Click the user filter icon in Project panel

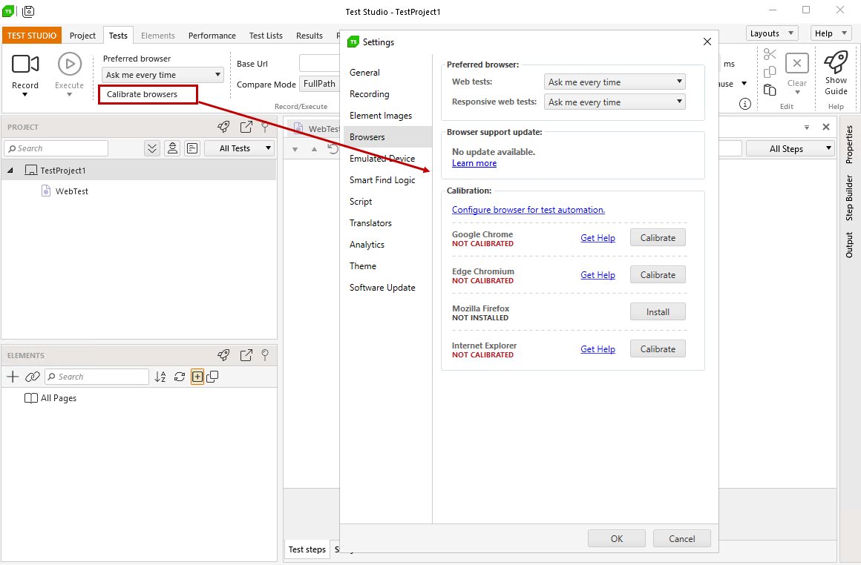[x=172, y=148]
